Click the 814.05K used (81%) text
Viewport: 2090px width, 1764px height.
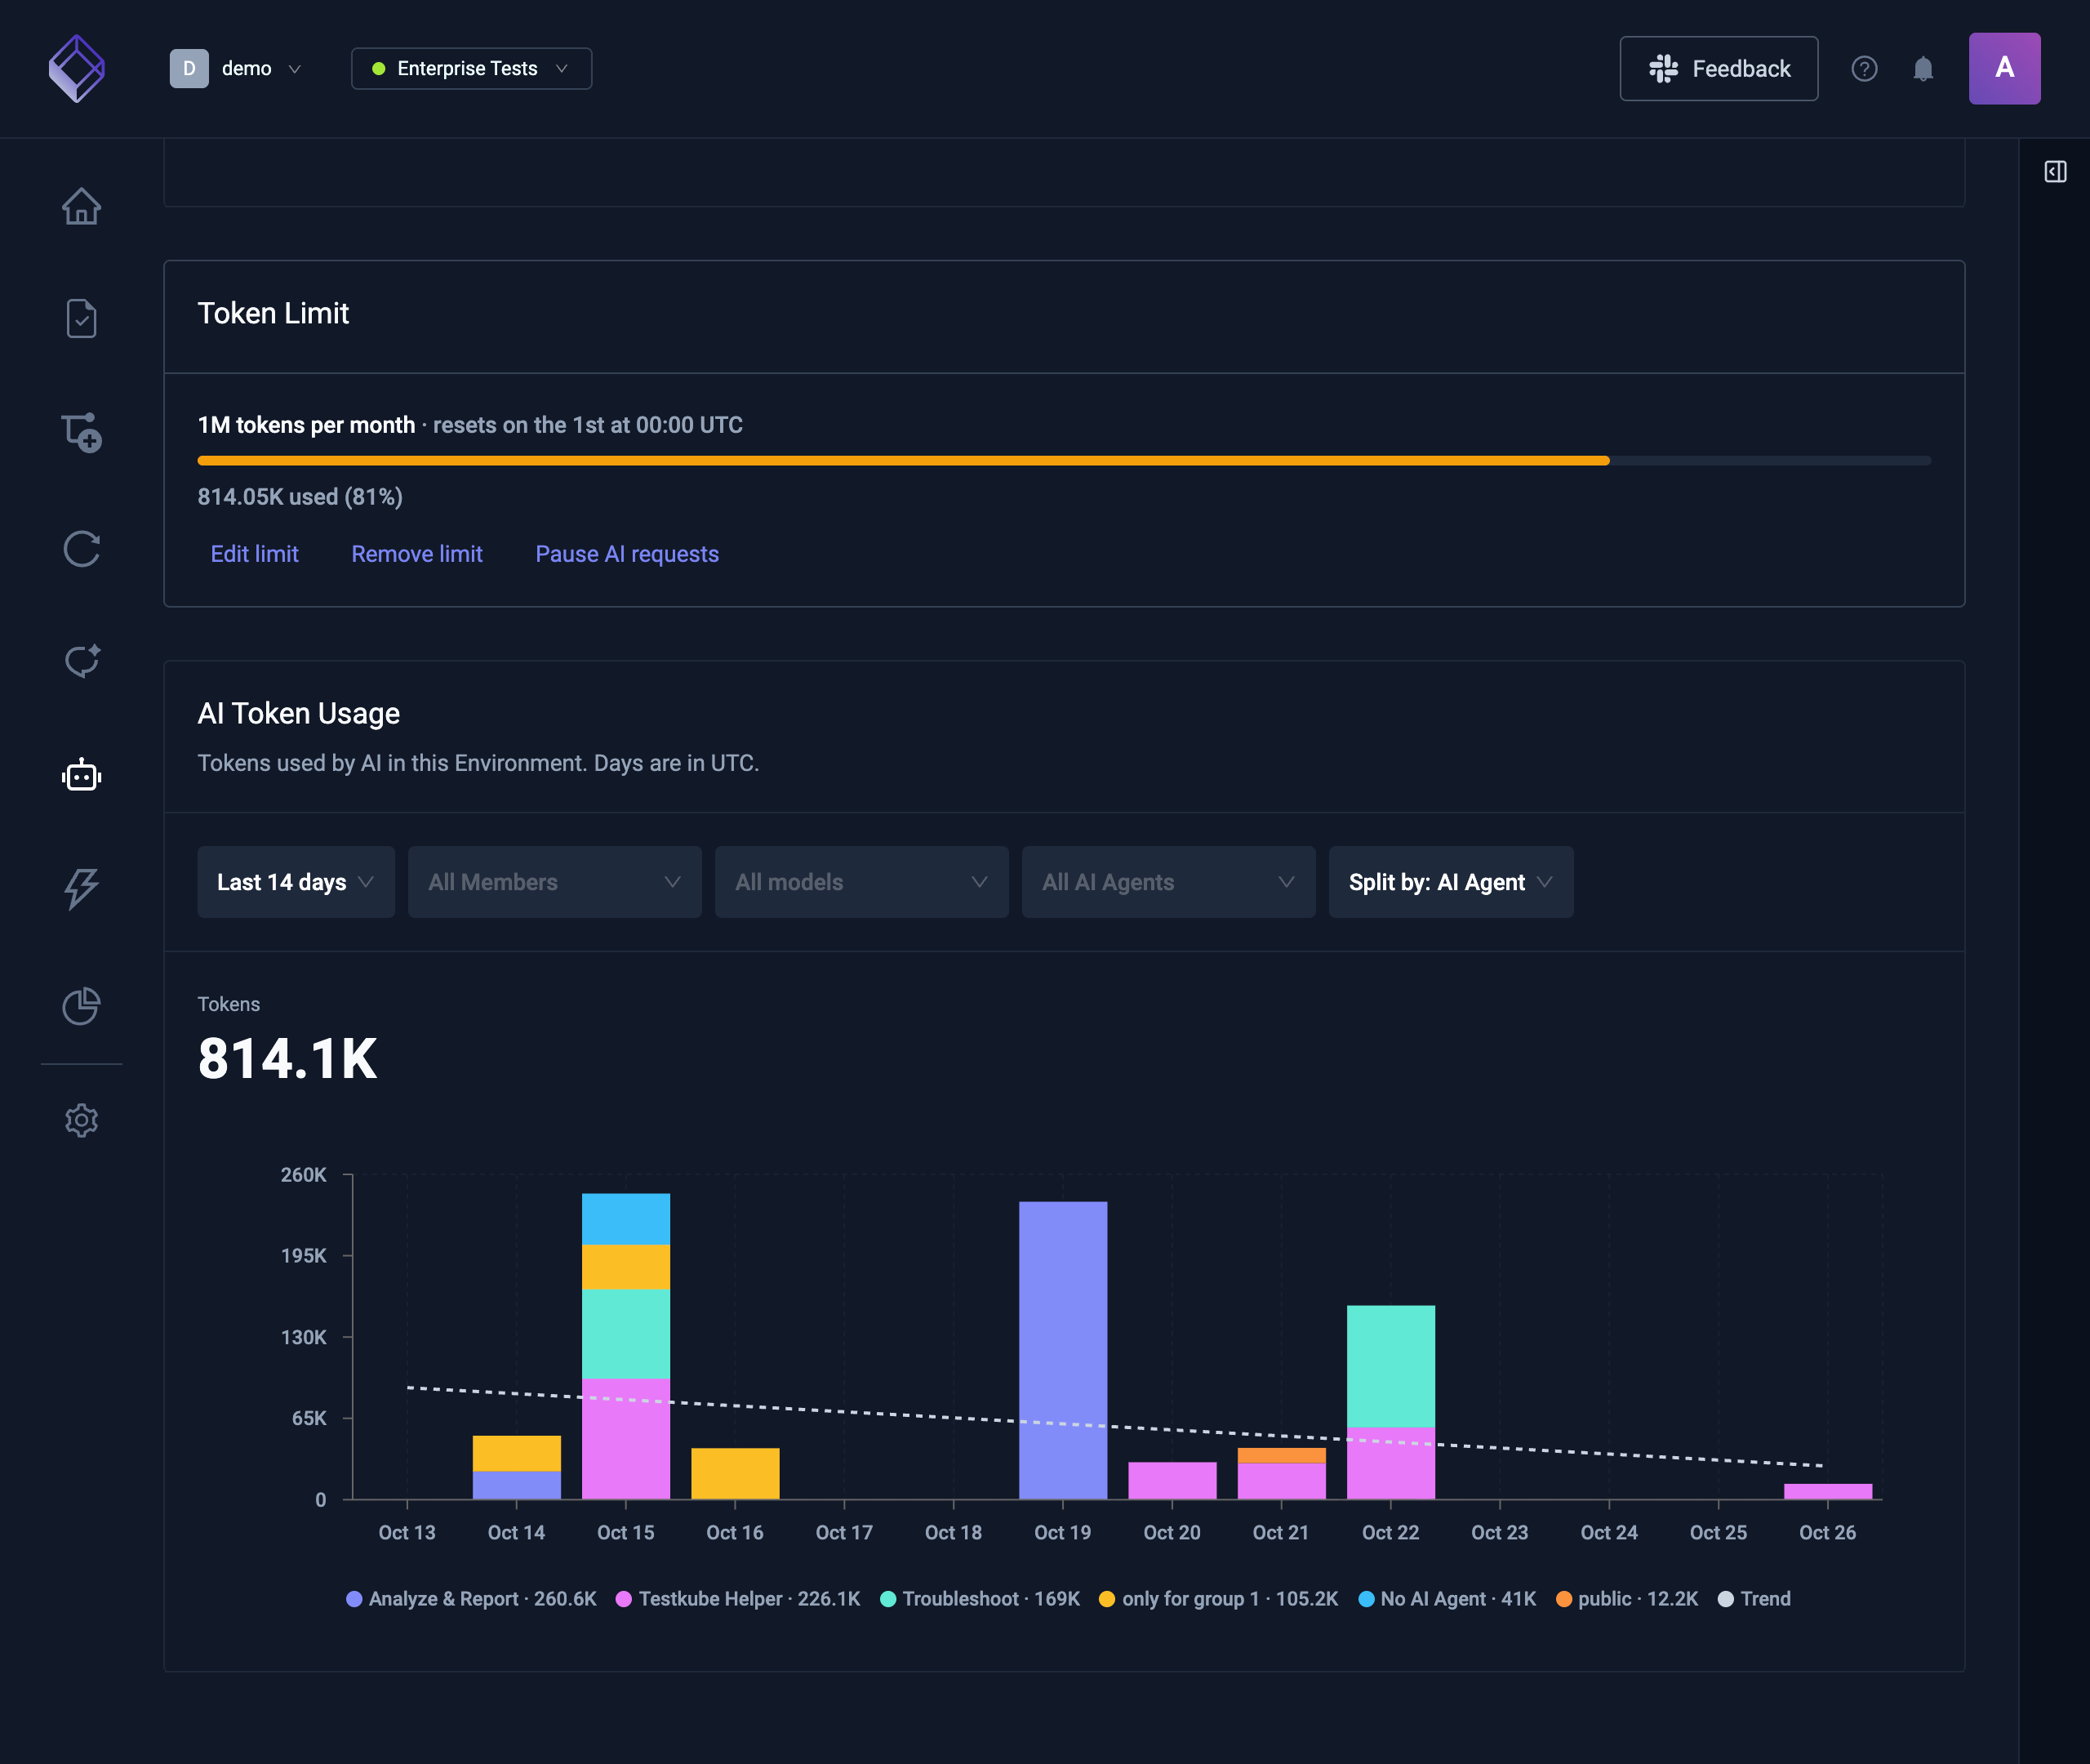click(x=300, y=497)
